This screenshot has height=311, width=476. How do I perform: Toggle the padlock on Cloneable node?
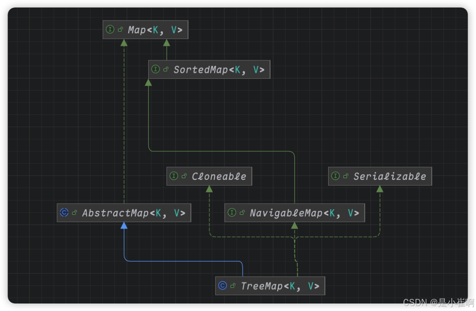pos(183,176)
